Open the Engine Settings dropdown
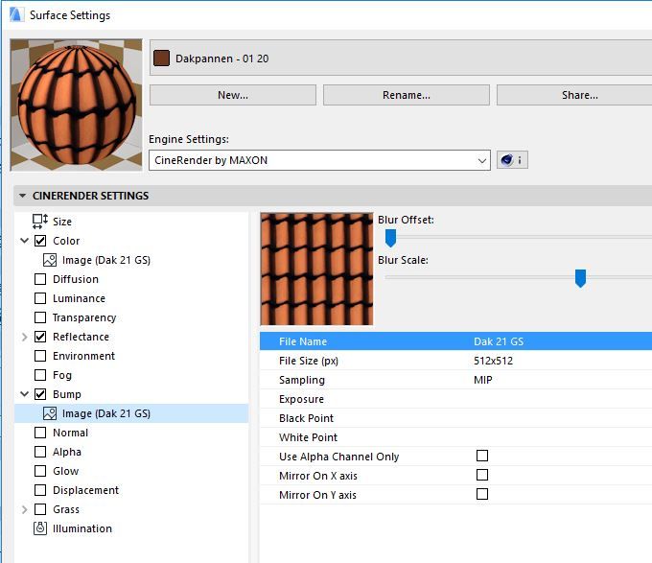 click(319, 160)
